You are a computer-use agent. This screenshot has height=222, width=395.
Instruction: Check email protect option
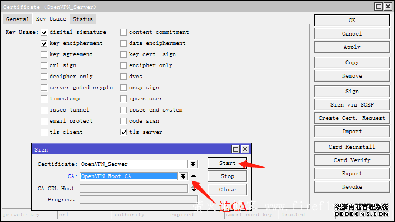click(44, 121)
